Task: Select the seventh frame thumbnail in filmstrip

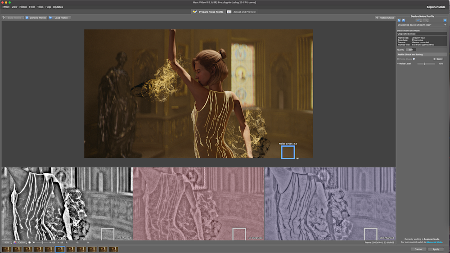Action: [x=71, y=249]
